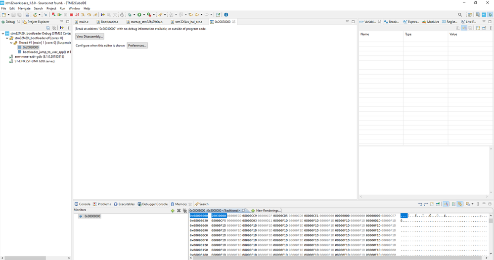Image resolution: width=494 pixels, height=260 pixels.
Task: Collapse the stm32f429i_bootloader Debug launch node
Action: pyautogui.click(x=3, y=34)
